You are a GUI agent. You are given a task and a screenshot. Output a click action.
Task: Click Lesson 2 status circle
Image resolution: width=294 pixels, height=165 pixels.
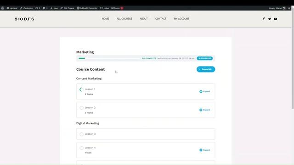tap(81, 108)
